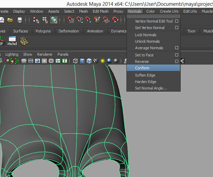
Task: Toggle resolution gate icon
Action: [x=37, y=61]
